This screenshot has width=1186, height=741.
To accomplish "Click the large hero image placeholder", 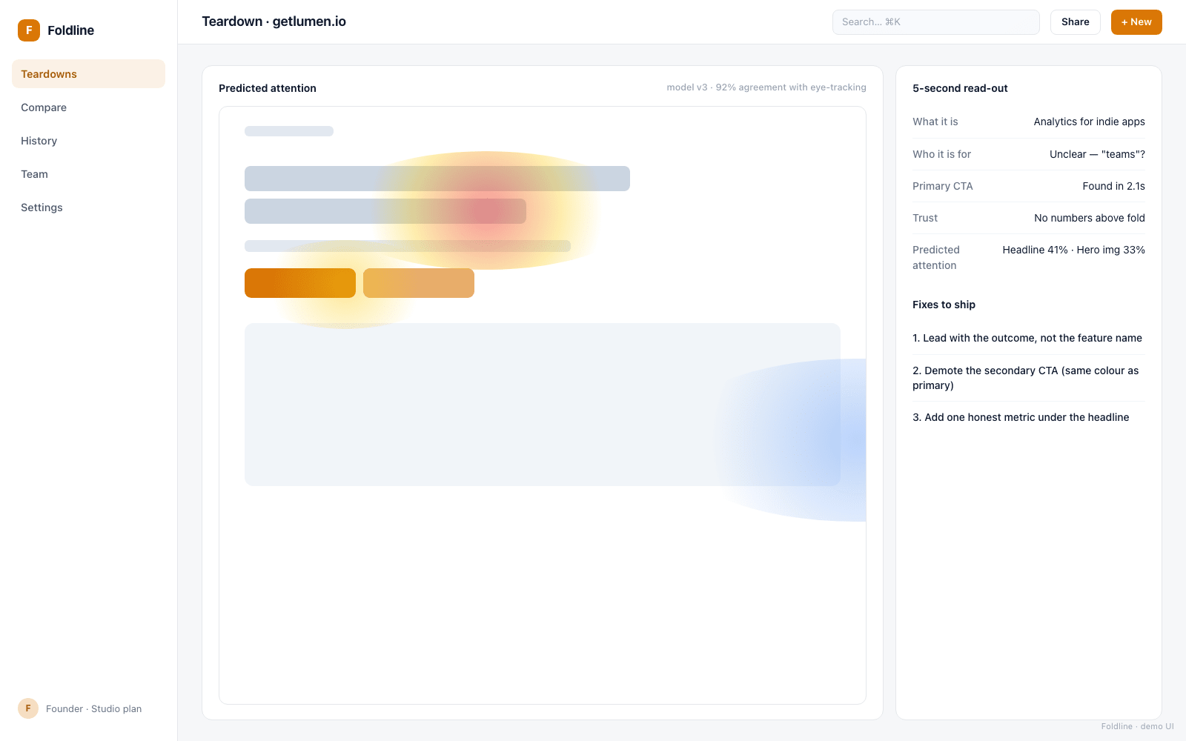I will [x=543, y=405].
